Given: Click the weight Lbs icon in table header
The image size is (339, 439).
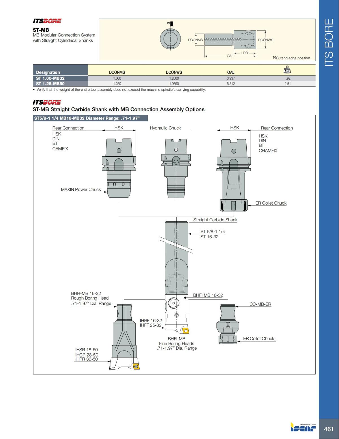Looking at the screenshot, I should coord(287,70).
